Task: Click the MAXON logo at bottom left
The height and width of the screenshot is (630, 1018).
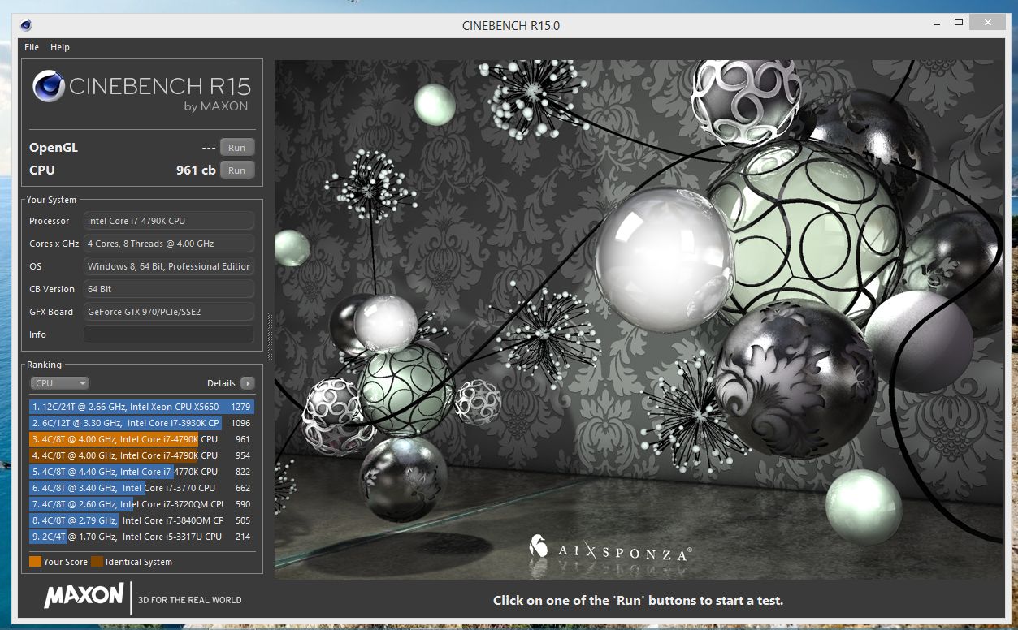Action: (x=84, y=596)
